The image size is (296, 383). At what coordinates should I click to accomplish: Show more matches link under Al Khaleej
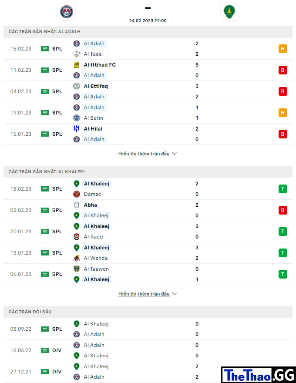pos(144,294)
